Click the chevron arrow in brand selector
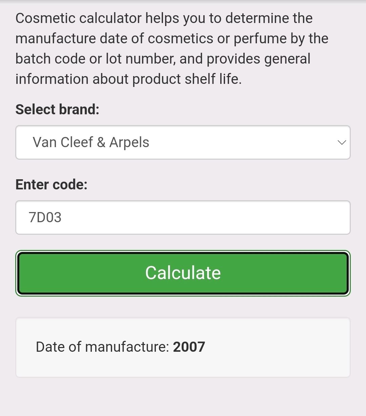This screenshot has height=416, width=366. point(342,142)
